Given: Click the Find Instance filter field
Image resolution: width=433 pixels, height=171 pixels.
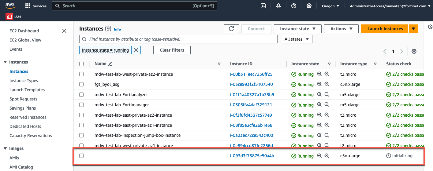Looking at the screenshot, I should (178, 39).
